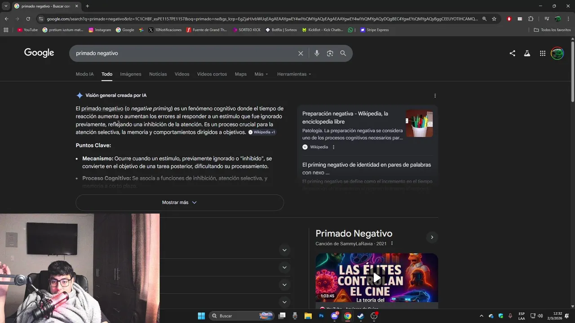
Task: Click the Wikipedia +1 source chip
Action: click(x=261, y=132)
